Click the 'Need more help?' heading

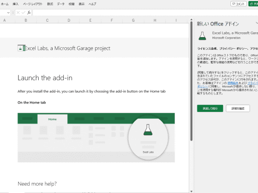click(x=37, y=184)
